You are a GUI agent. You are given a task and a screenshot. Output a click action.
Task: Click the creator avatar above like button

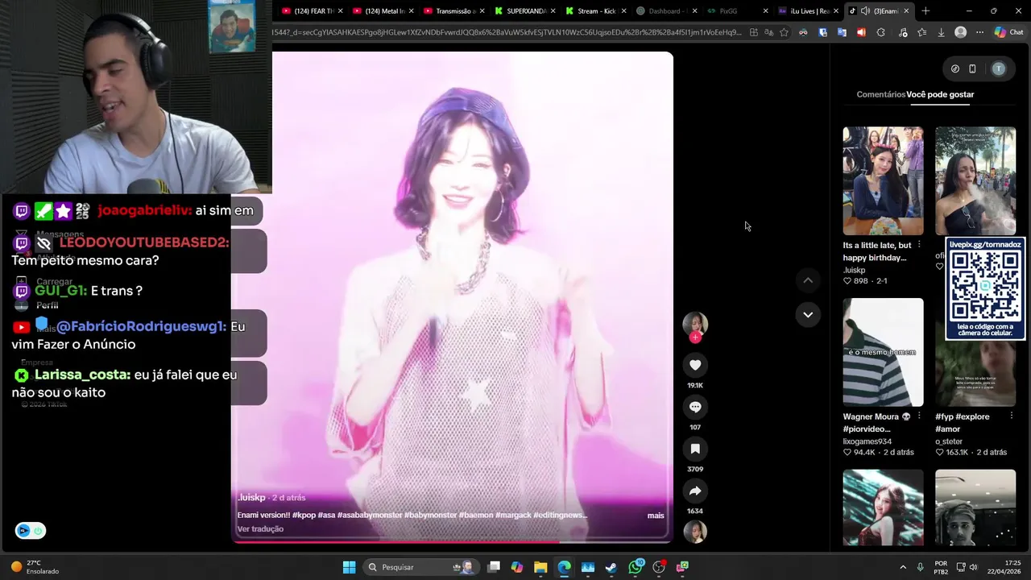[695, 324]
